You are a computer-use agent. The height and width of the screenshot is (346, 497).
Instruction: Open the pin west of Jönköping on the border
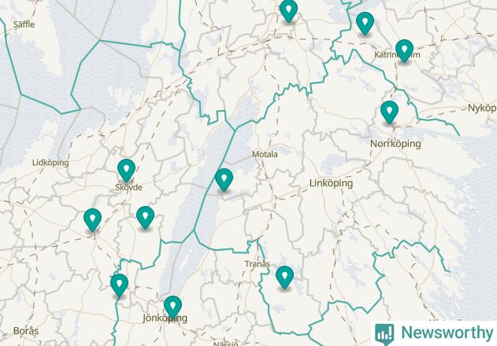(119, 285)
